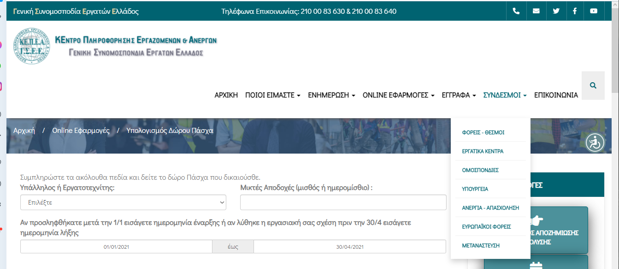The image size is (619, 269).
Task: Expand the ONLINE ΕΦΑΡΜΟΓΕΣ menu
Action: point(399,95)
